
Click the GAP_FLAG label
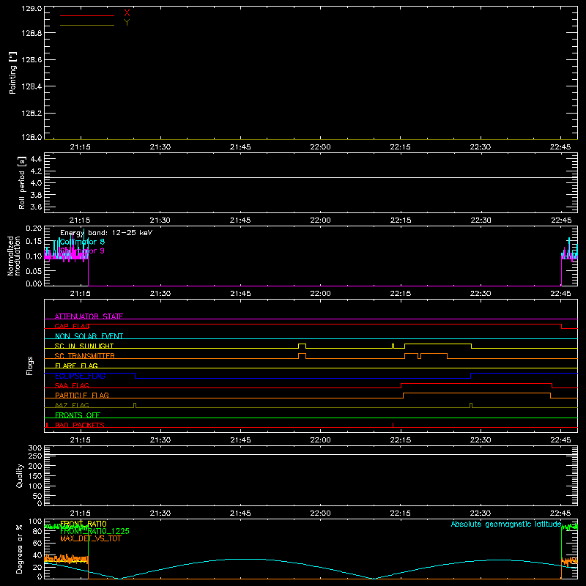point(72,326)
